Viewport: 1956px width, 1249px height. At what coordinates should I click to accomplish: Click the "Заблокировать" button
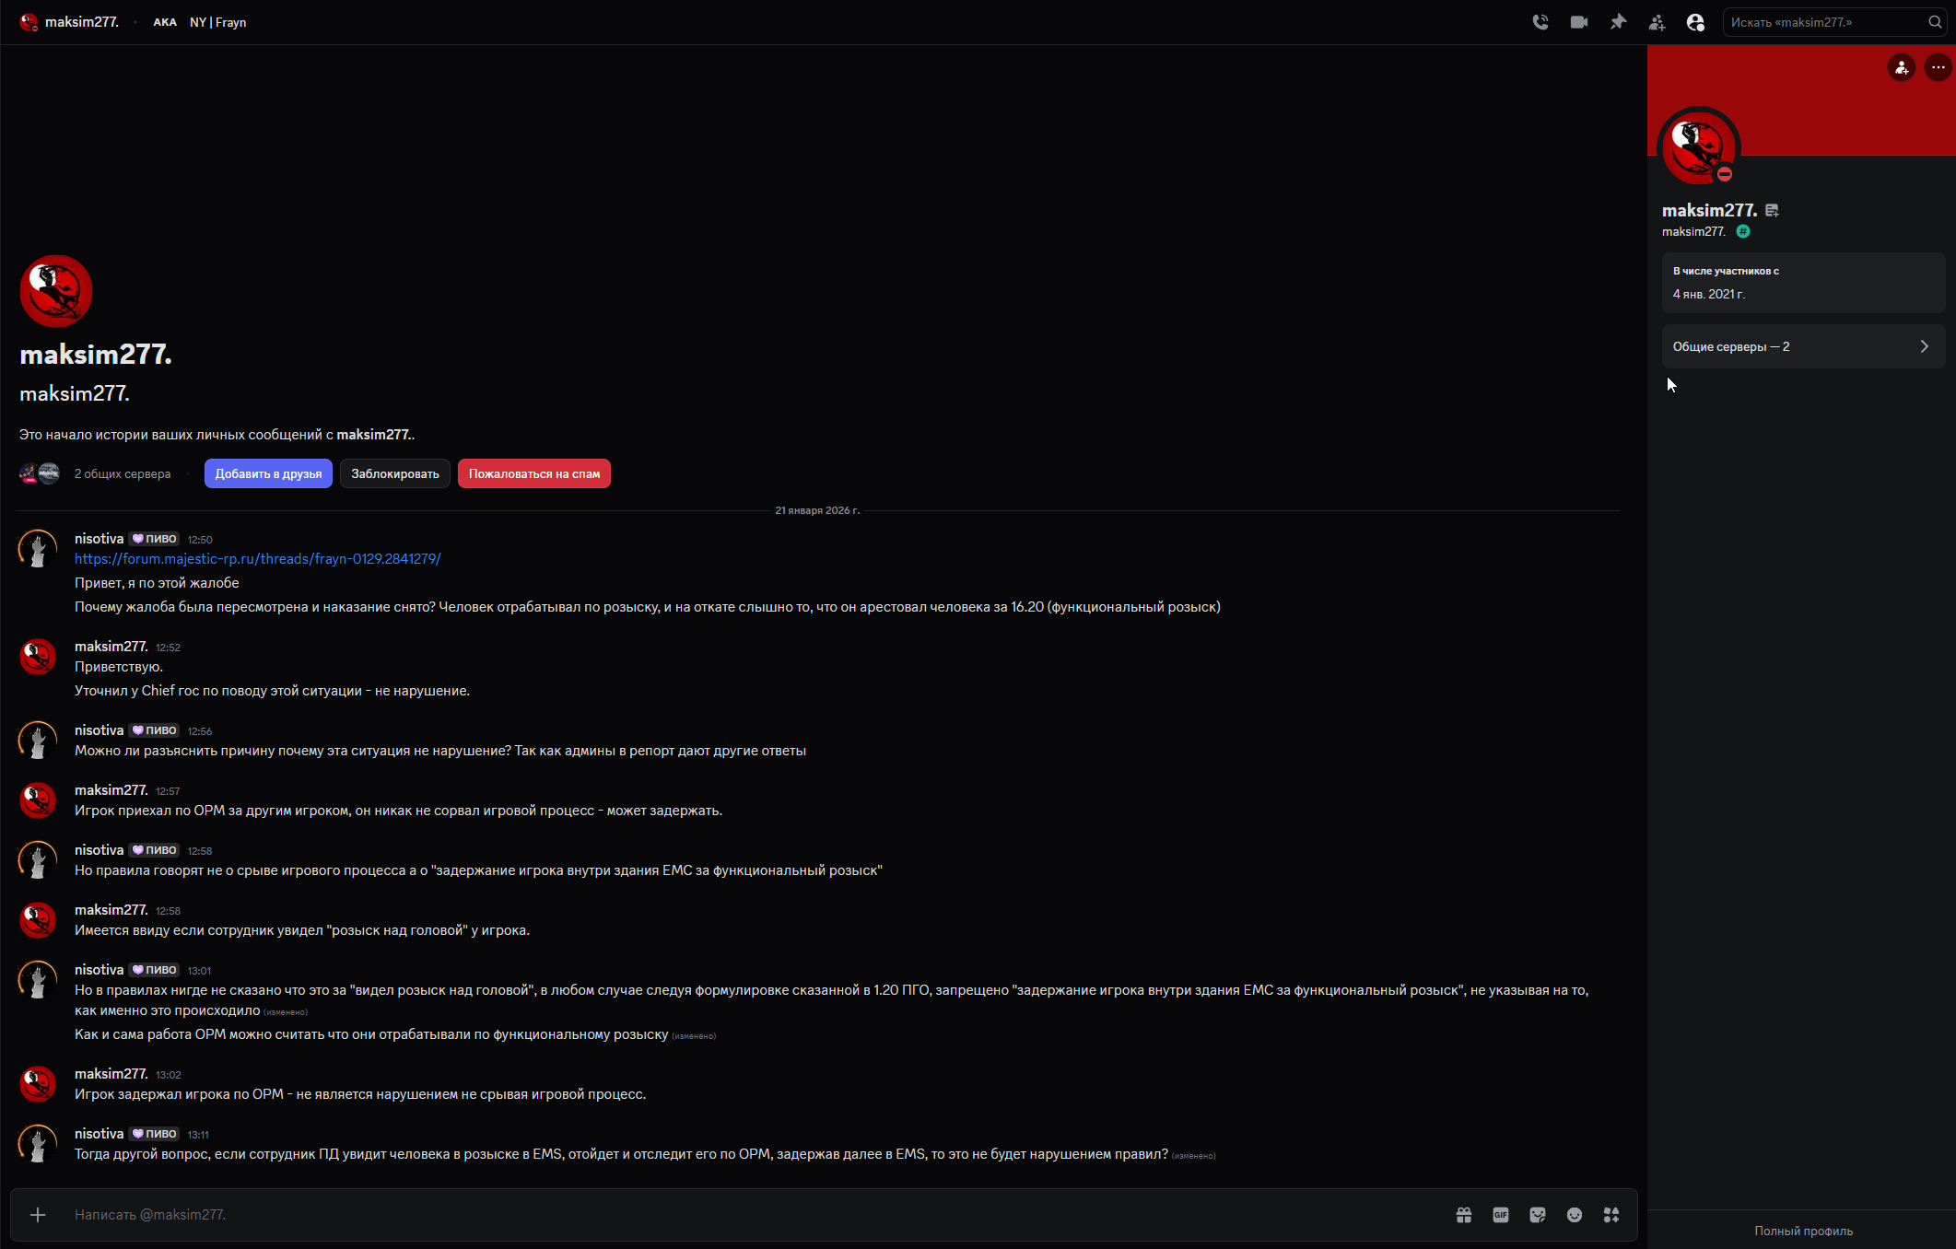(395, 473)
